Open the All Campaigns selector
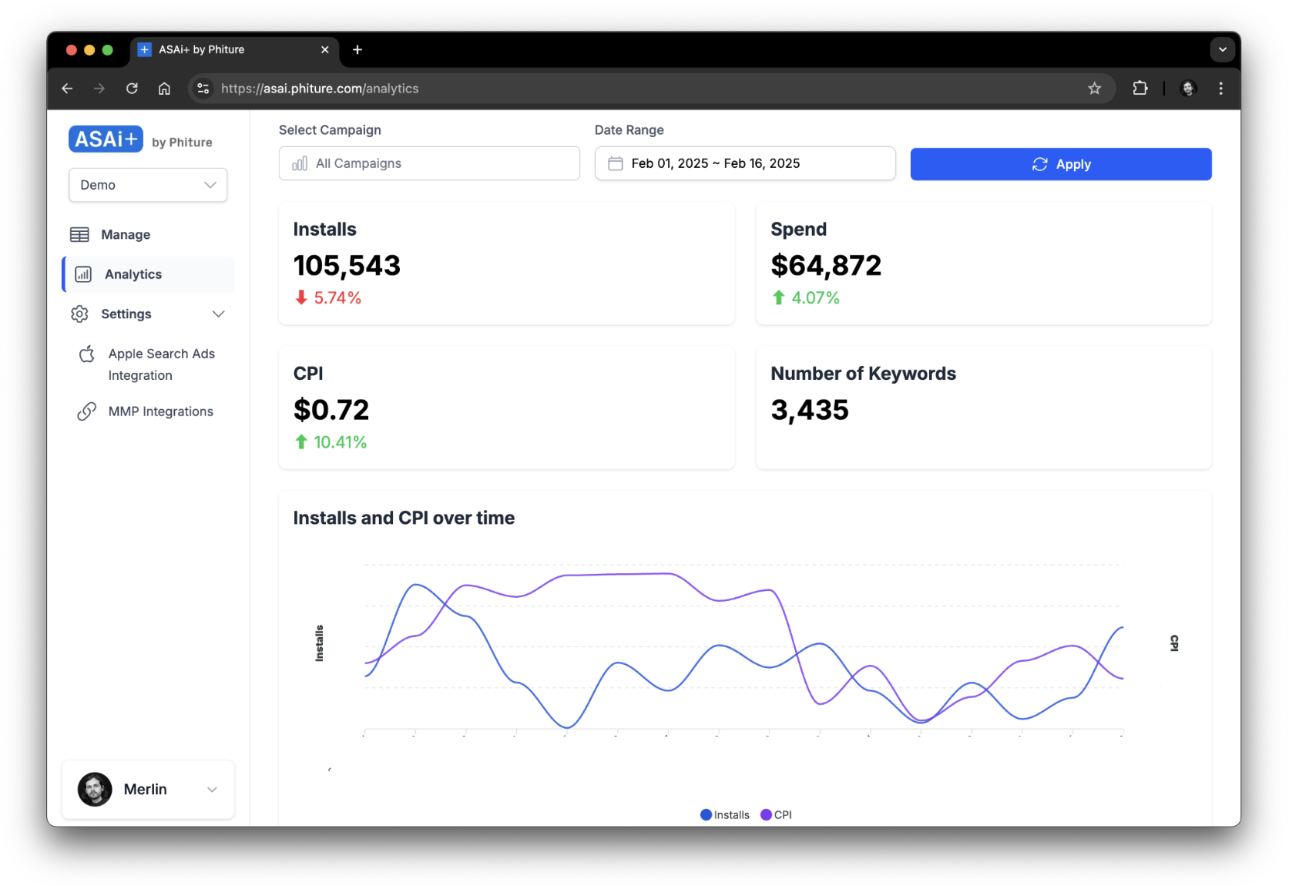The width and height of the screenshot is (1299, 886). [x=429, y=164]
